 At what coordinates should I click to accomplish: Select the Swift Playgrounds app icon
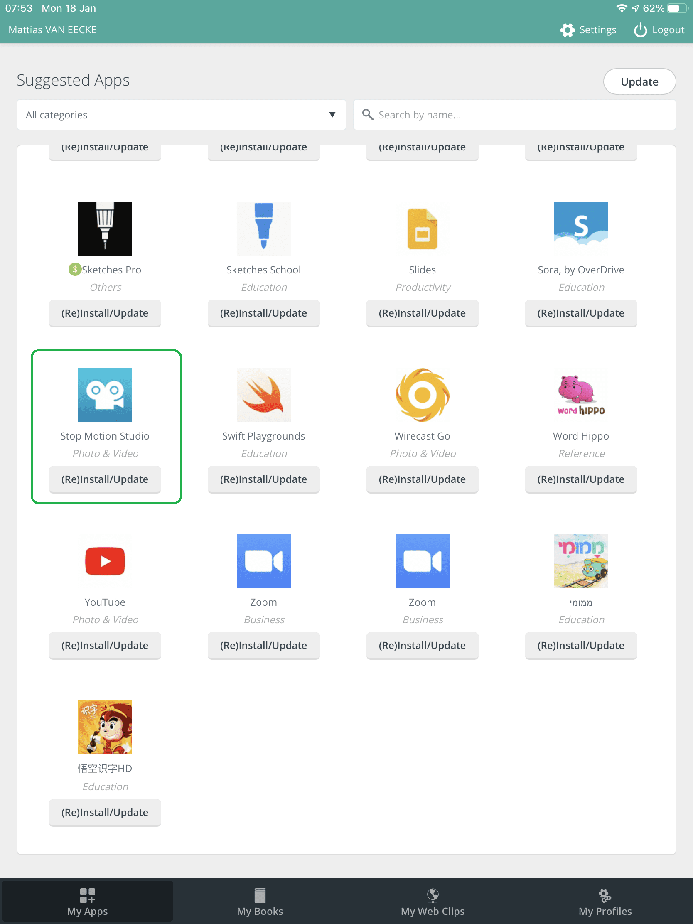[263, 395]
